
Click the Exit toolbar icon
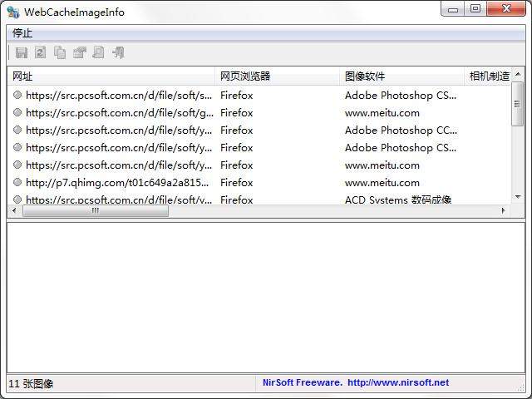tap(119, 52)
